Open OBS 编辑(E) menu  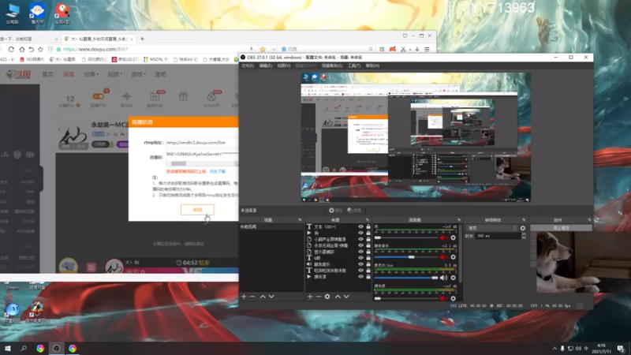(265, 65)
